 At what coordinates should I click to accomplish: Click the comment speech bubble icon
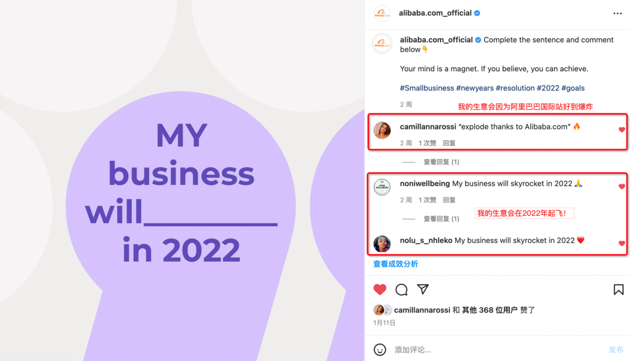pos(401,289)
